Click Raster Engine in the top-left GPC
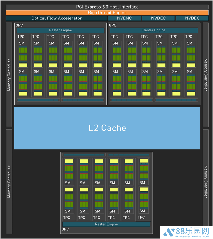Screen dimensions: 213x239 (60, 30)
